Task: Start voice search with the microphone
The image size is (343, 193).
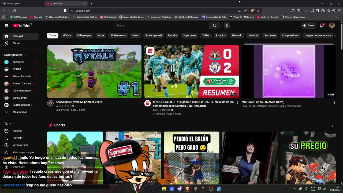Action: tap(227, 25)
